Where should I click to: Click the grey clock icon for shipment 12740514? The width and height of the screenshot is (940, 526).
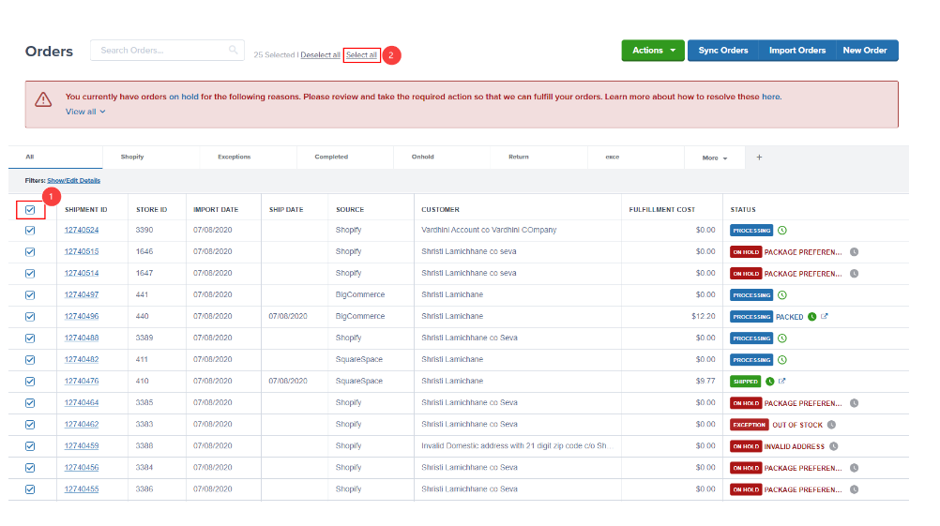click(x=855, y=273)
